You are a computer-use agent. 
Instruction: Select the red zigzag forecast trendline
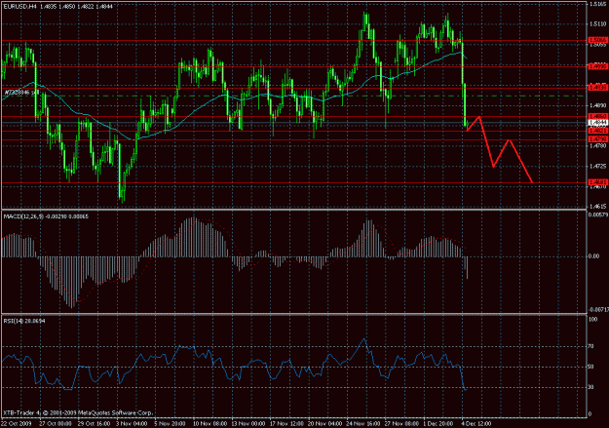pyautogui.click(x=500, y=149)
